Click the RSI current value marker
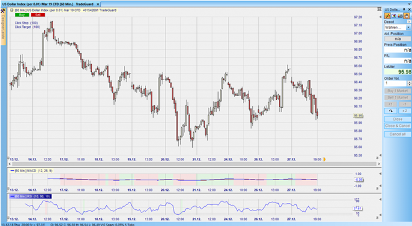The image size is (412, 226). coord(357,209)
